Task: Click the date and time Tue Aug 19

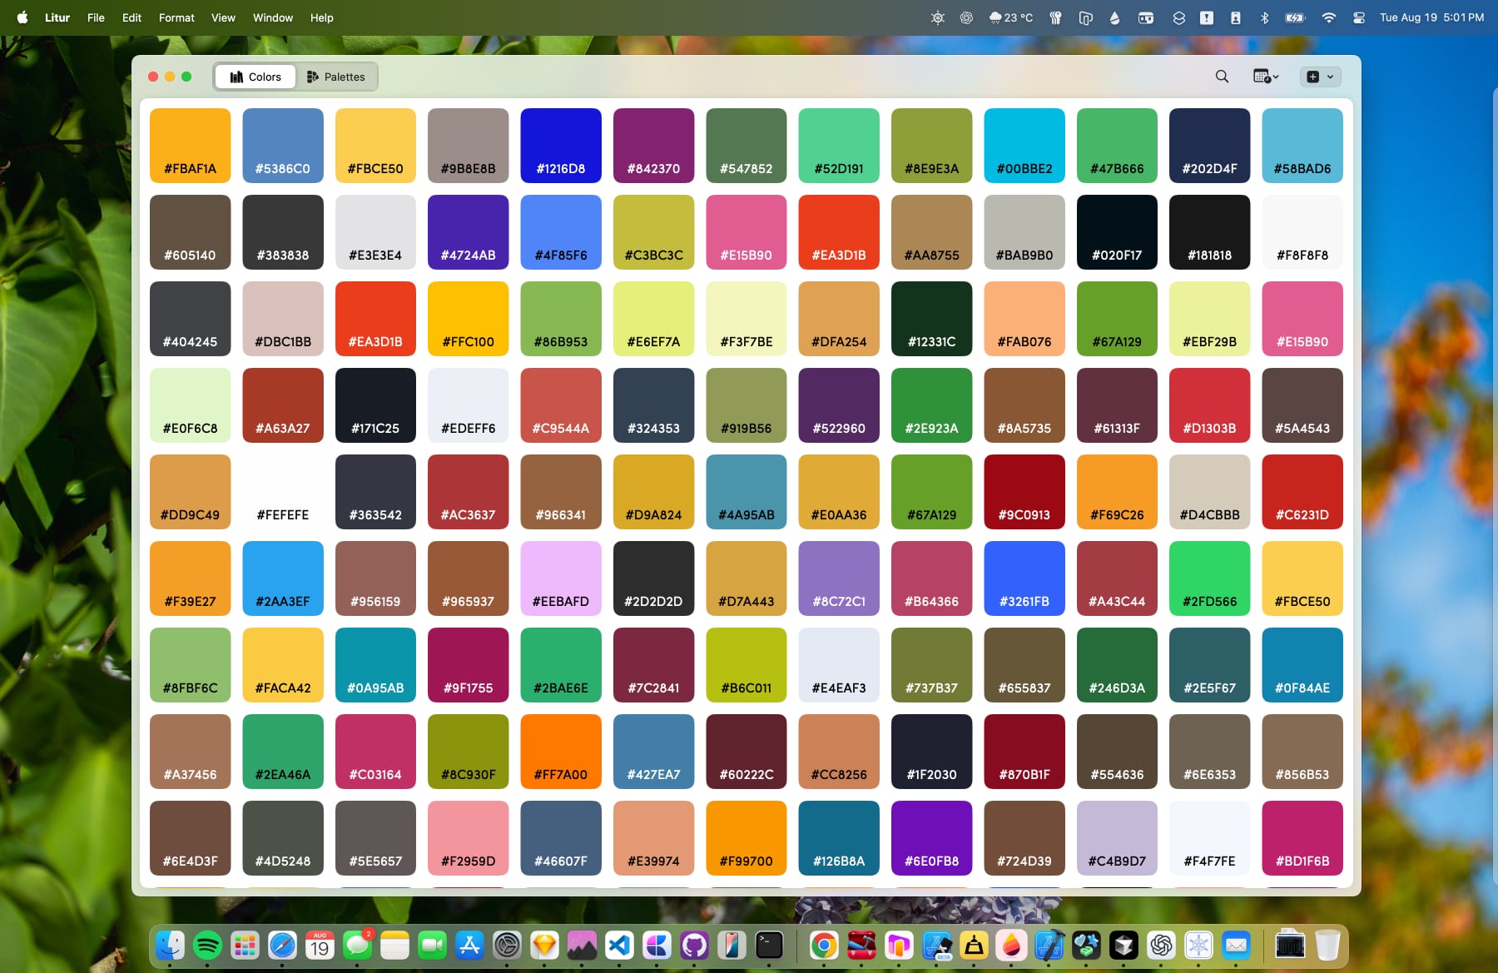Action: (x=1431, y=17)
